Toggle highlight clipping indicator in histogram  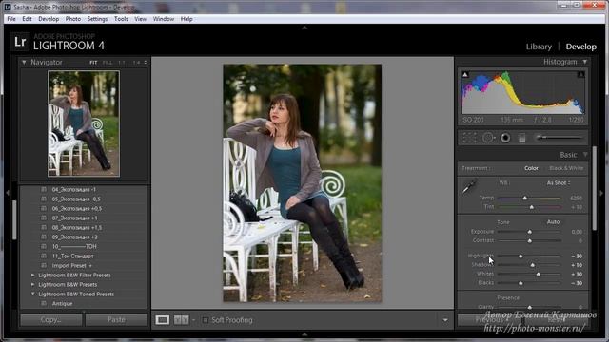pyautogui.click(x=580, y=74)
